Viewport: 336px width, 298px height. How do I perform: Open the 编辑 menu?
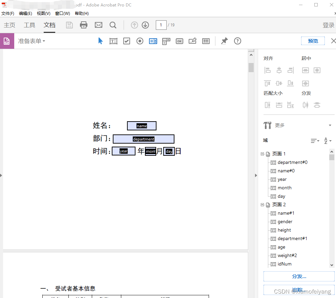click(x=25, y=13)
